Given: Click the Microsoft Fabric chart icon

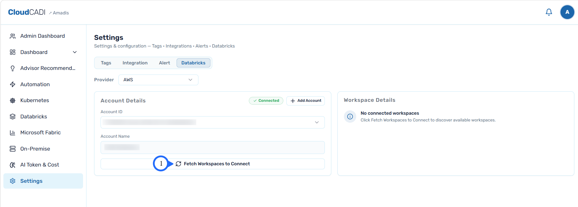Looking at the screenshot, I should (13, 133).
